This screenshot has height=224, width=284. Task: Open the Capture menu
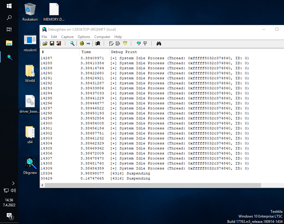[67, 37]
